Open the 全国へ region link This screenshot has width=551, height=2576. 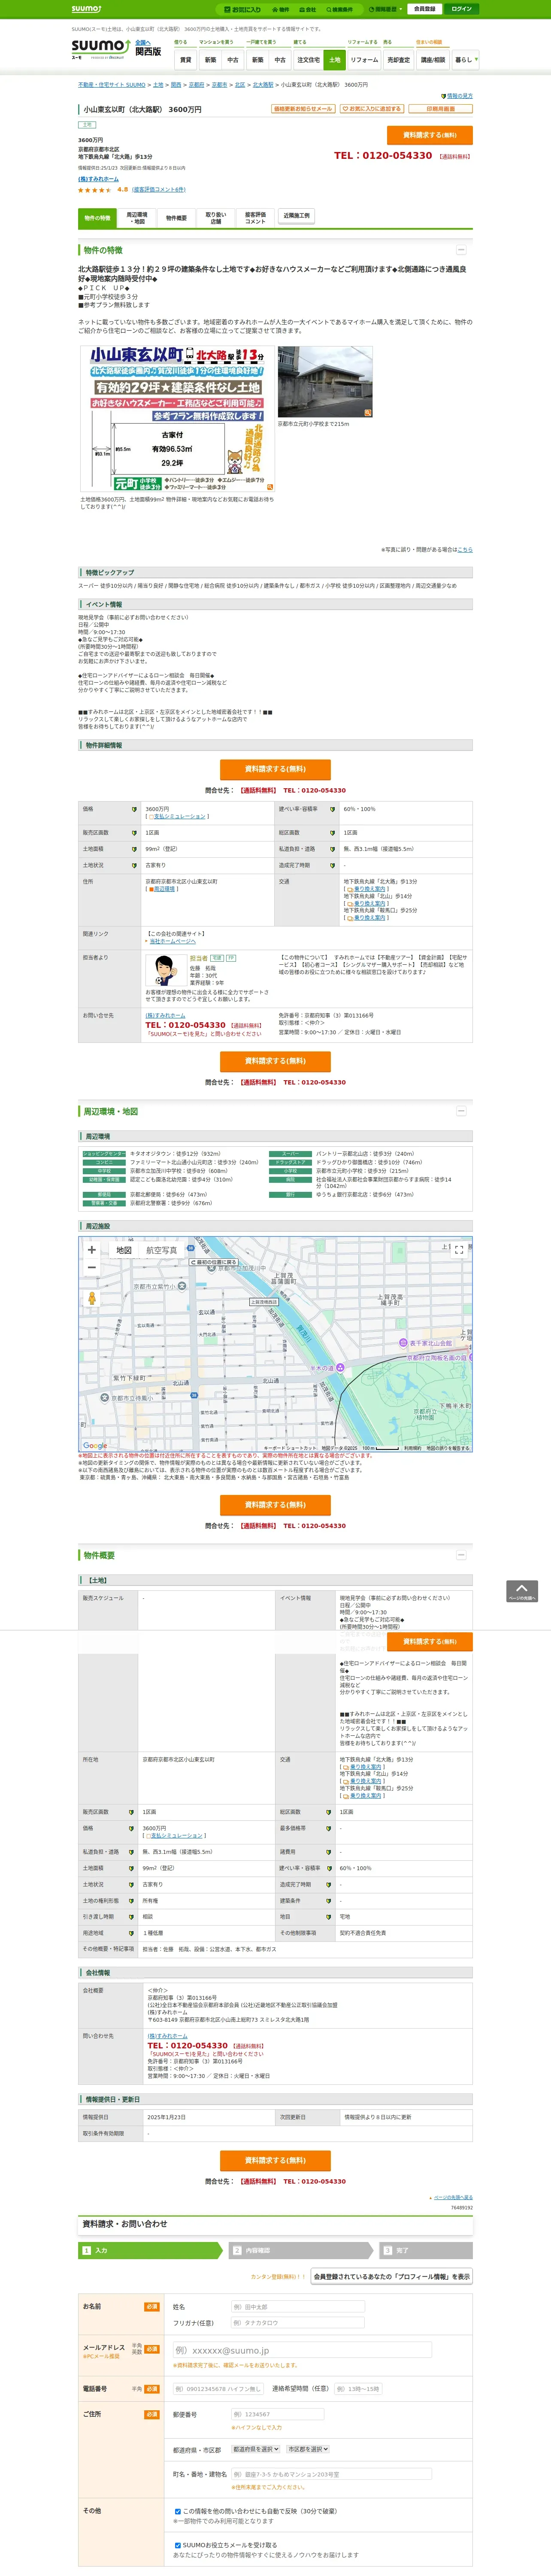(143, 42)
